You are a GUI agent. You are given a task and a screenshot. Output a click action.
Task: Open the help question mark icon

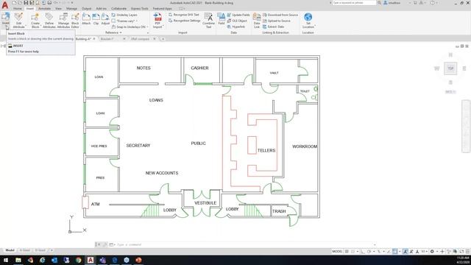[x=432, y=3]
